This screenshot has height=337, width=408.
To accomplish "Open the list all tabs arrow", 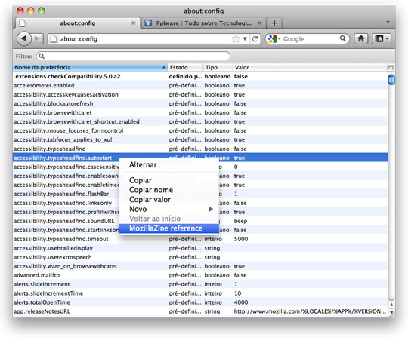I will 388,22.
